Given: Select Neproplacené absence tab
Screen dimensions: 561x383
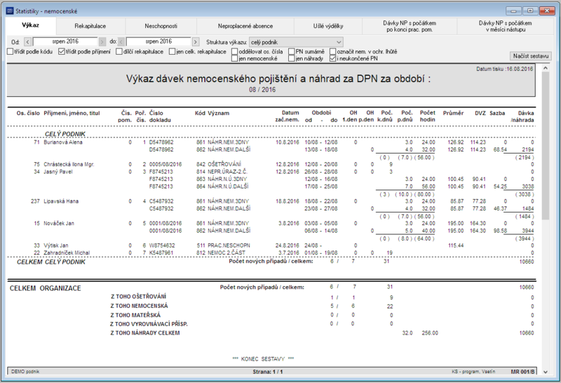Looking at the screenshot, I should coord(245,26).
